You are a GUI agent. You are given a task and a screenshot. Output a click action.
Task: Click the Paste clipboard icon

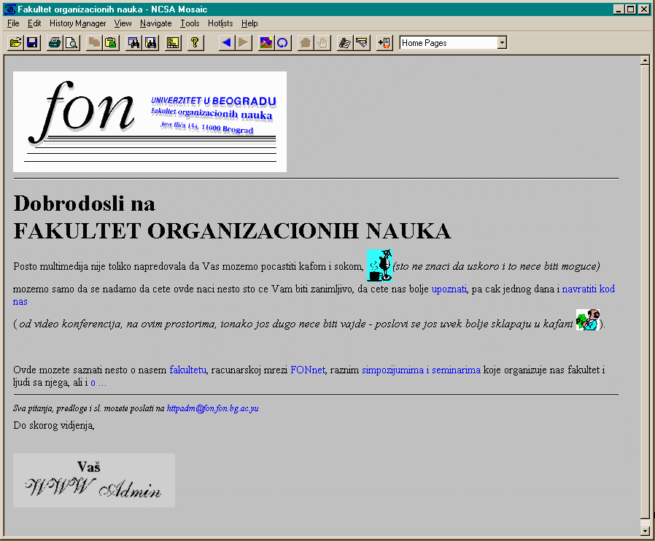pos(111,42)
